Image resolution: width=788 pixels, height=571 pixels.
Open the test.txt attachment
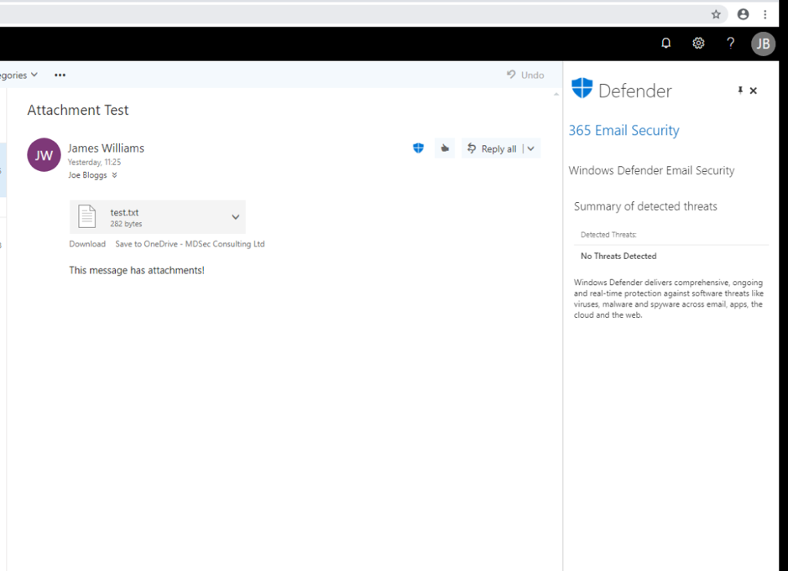coord(157,217)
